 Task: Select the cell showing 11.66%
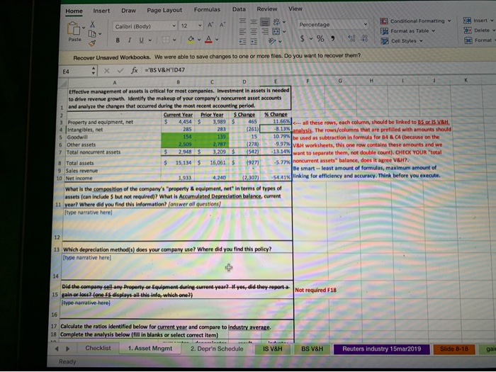point(275,121)
